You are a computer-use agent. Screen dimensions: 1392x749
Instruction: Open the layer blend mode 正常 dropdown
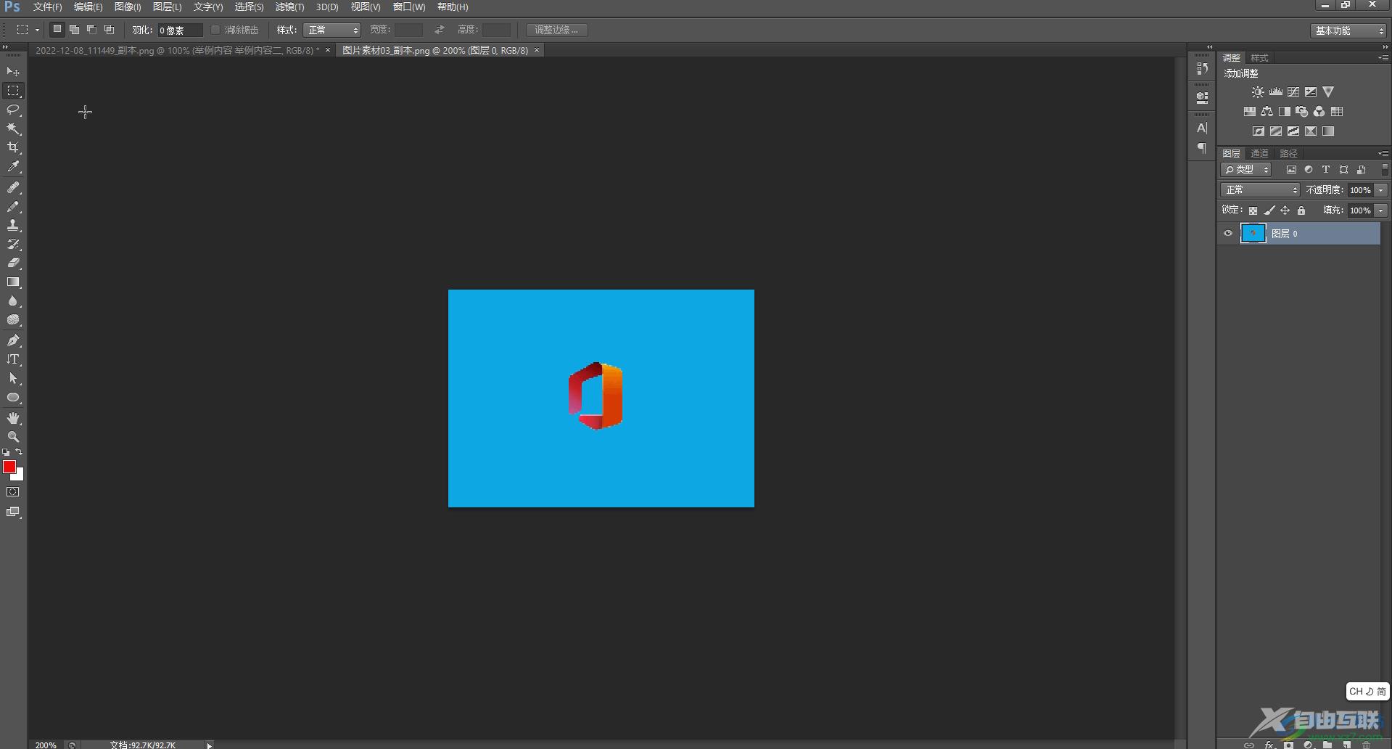click(1260, 190)
